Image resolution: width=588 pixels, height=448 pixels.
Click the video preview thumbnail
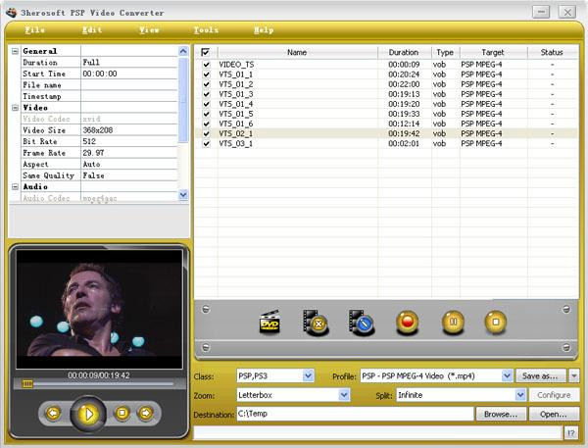(x=99, y=309)
